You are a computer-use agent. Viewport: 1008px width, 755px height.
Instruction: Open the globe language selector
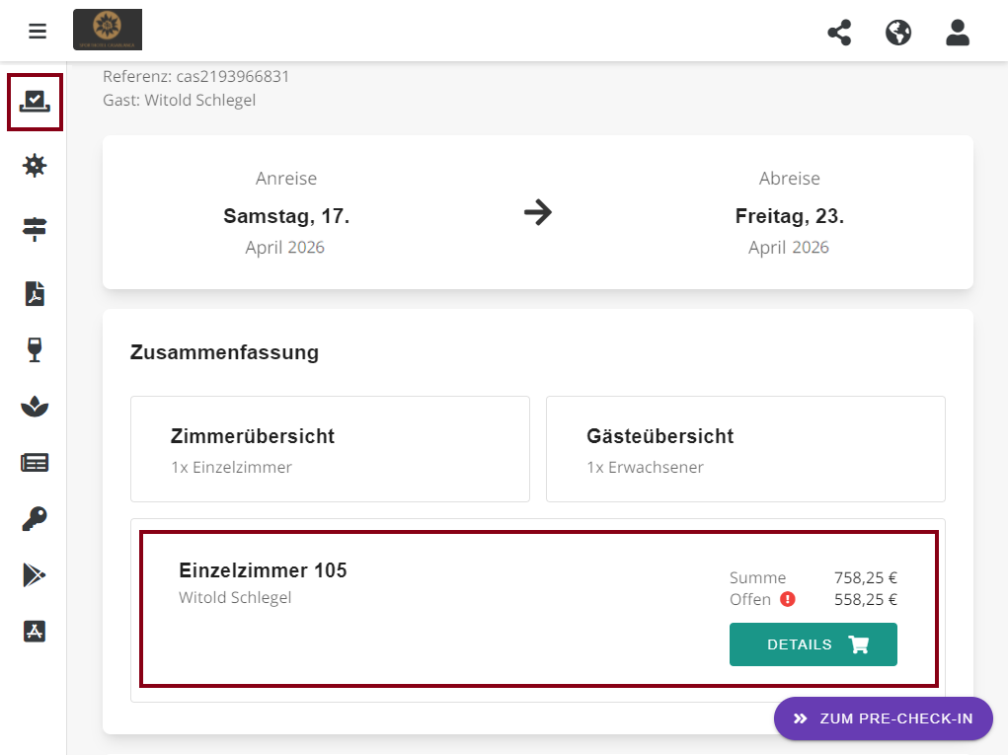coord(898,33)
